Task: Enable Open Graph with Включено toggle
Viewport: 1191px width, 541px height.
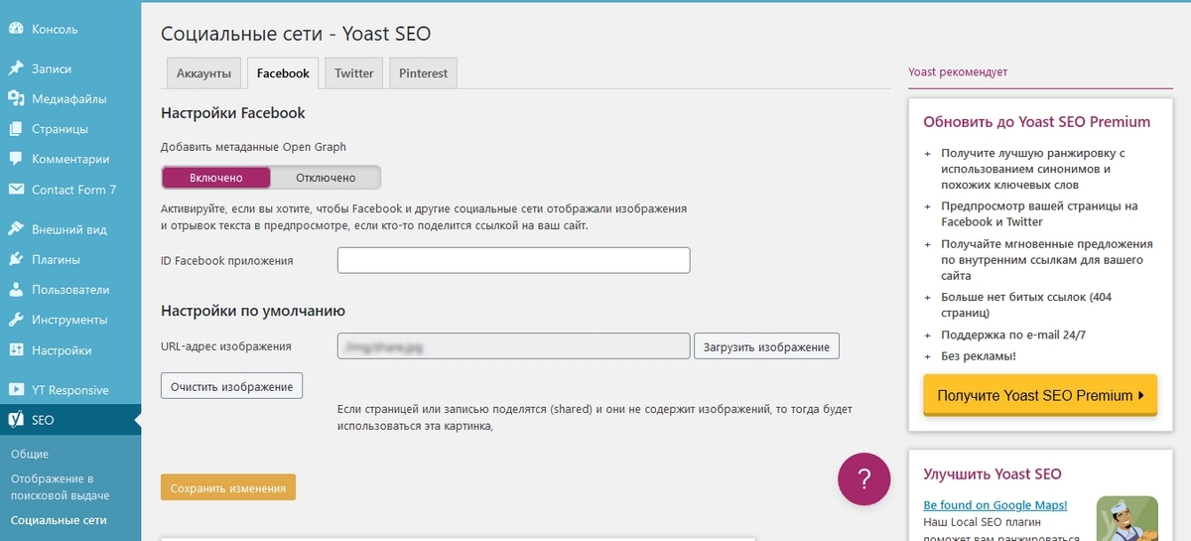Action: point(216,178)
